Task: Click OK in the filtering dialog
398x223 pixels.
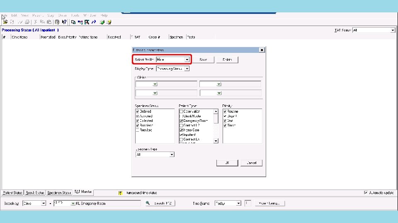Action: (x=227, y=163)
